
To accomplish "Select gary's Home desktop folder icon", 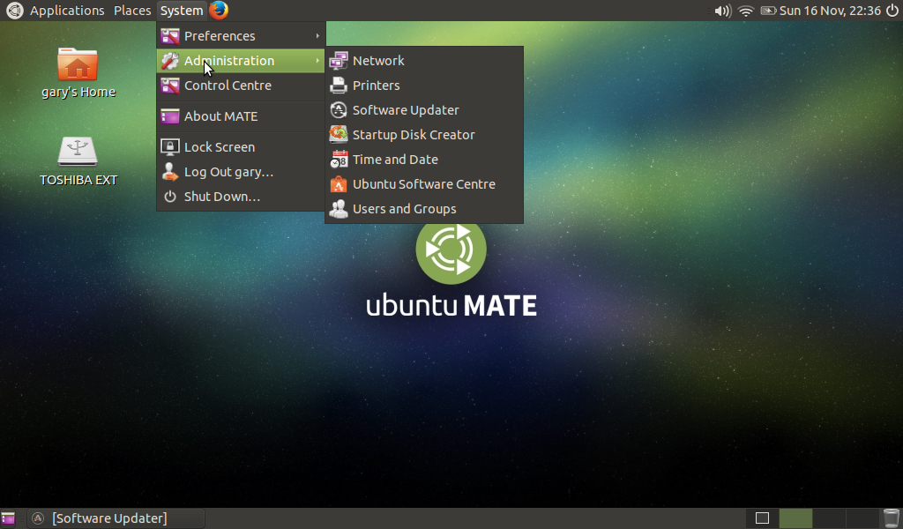I will pyautogui.click(x=78, y=63).
